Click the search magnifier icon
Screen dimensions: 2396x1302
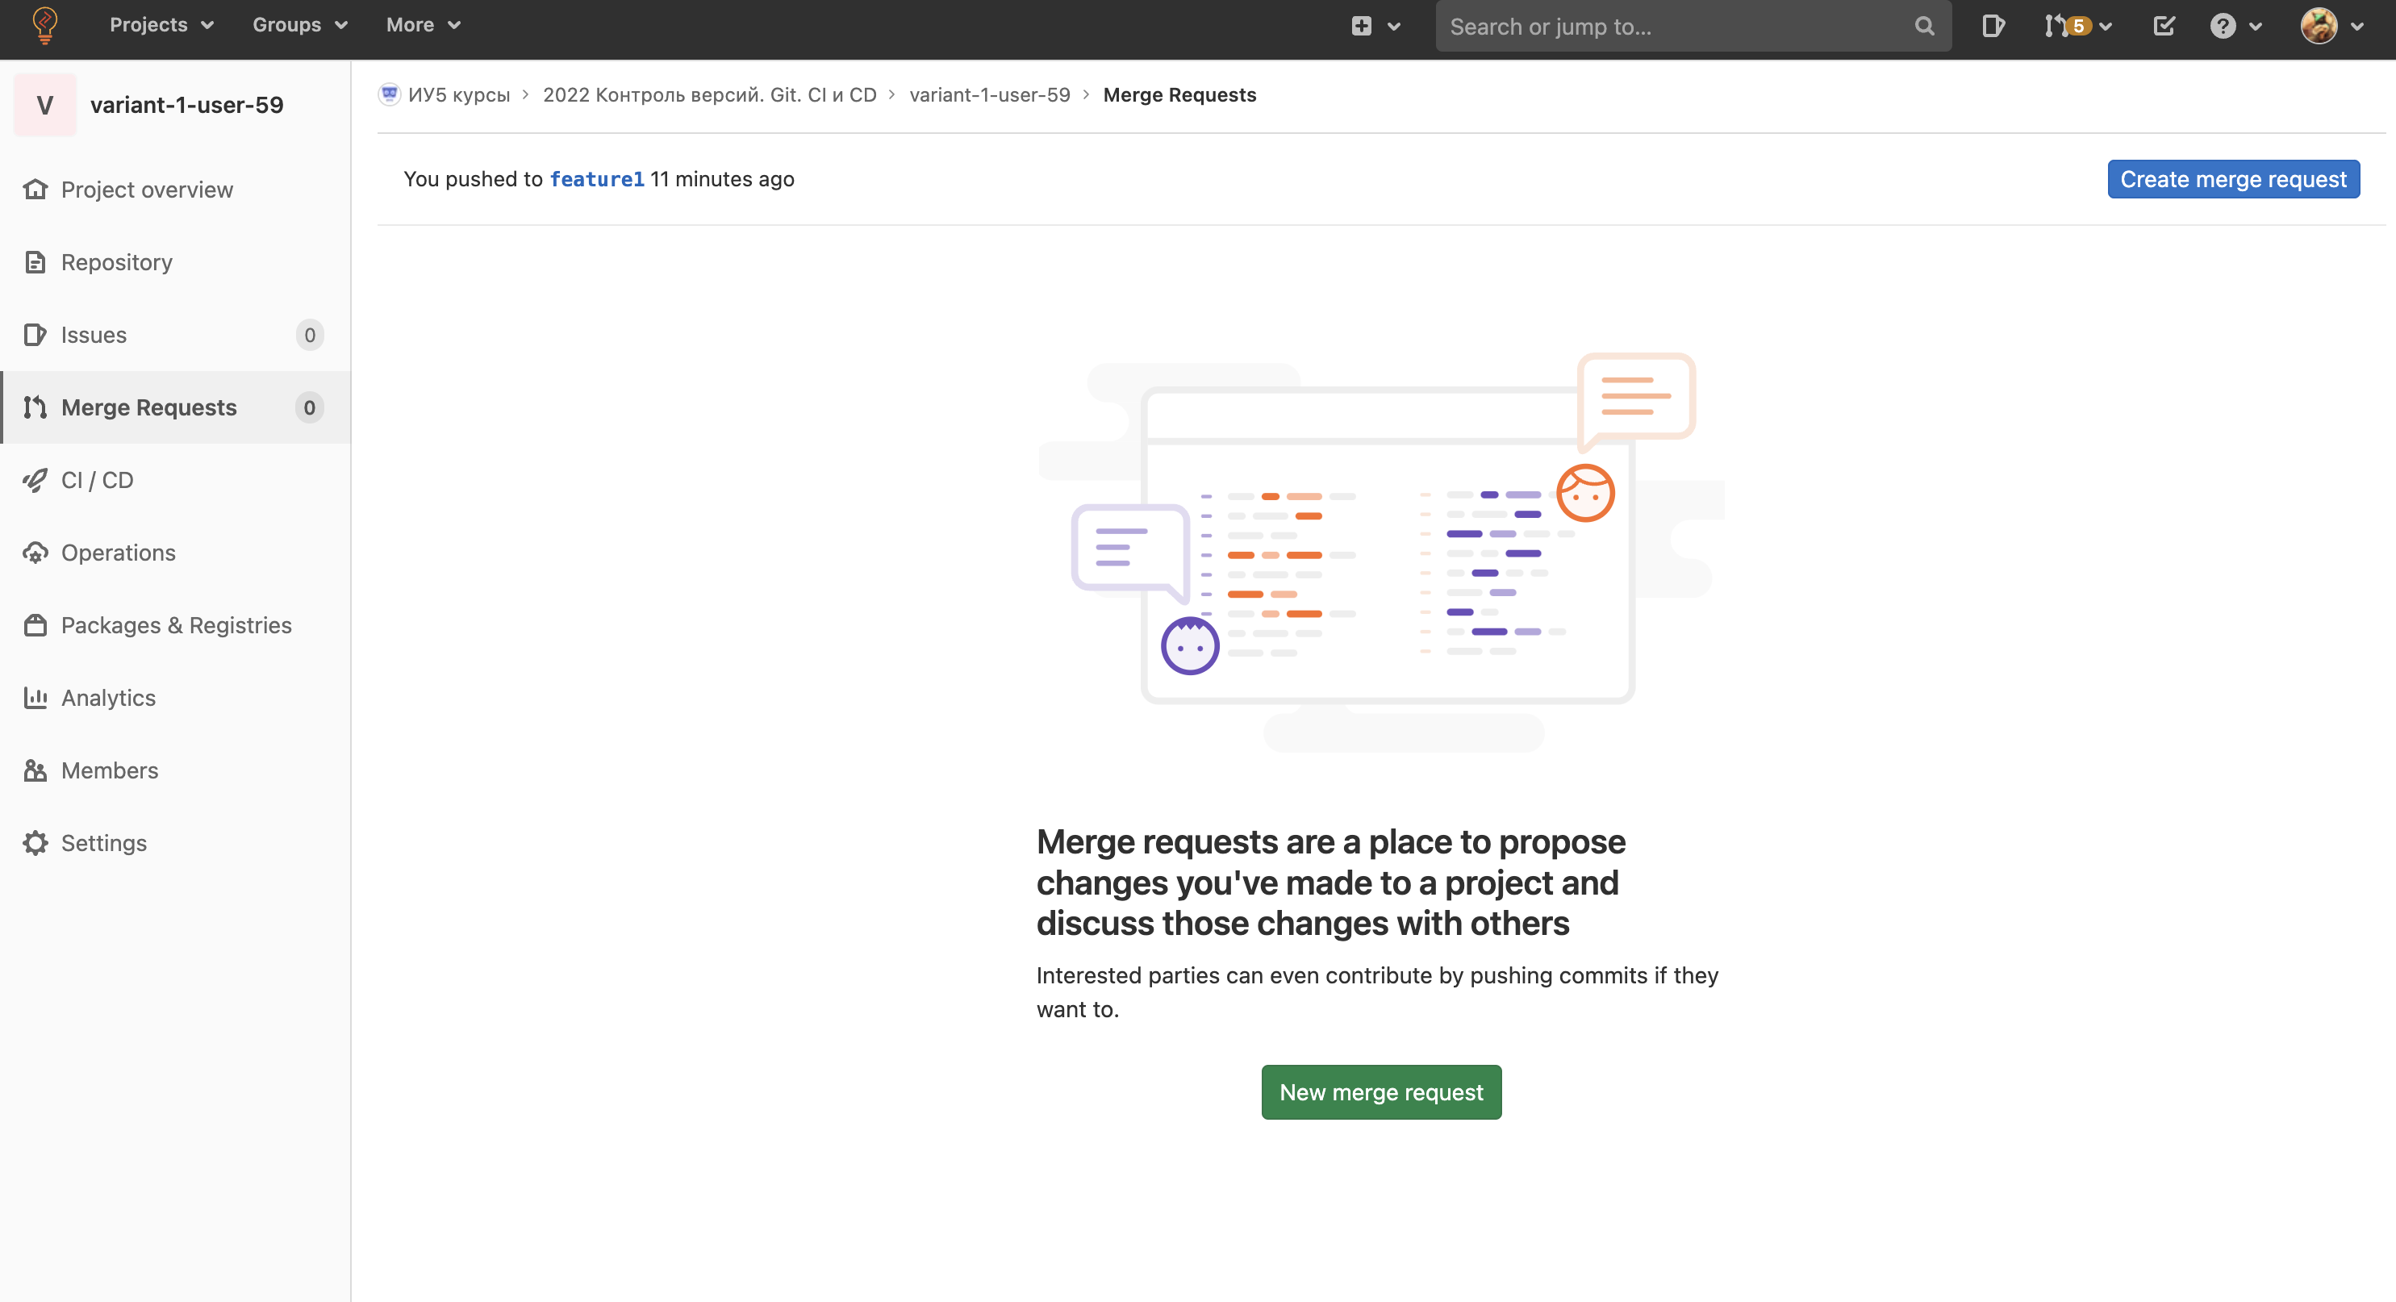[1924, 26]
